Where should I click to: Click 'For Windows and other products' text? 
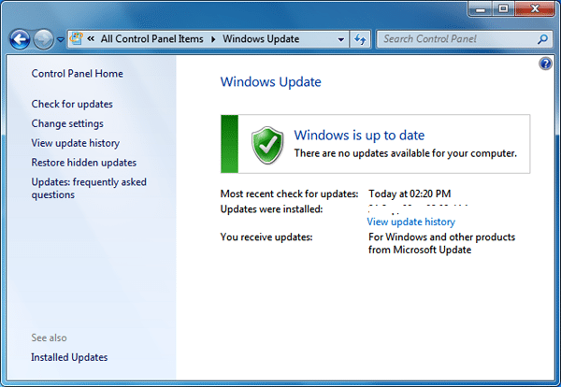(442, 237)
